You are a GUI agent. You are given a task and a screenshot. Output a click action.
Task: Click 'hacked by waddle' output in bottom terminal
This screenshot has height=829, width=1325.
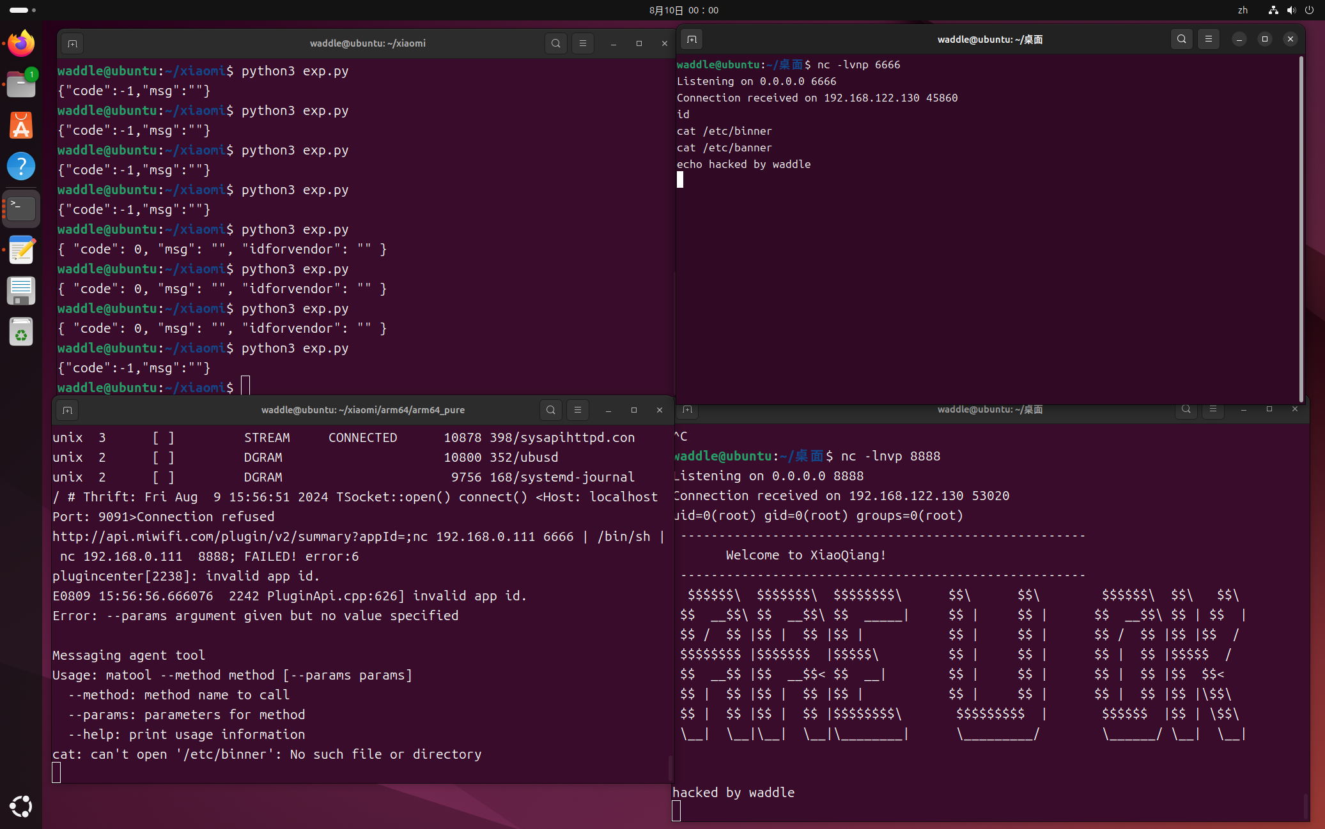(x=733, y=793)
